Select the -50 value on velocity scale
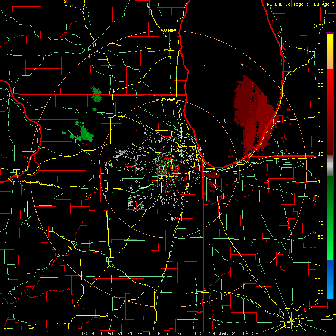The image size is (336, 336). 319,237
